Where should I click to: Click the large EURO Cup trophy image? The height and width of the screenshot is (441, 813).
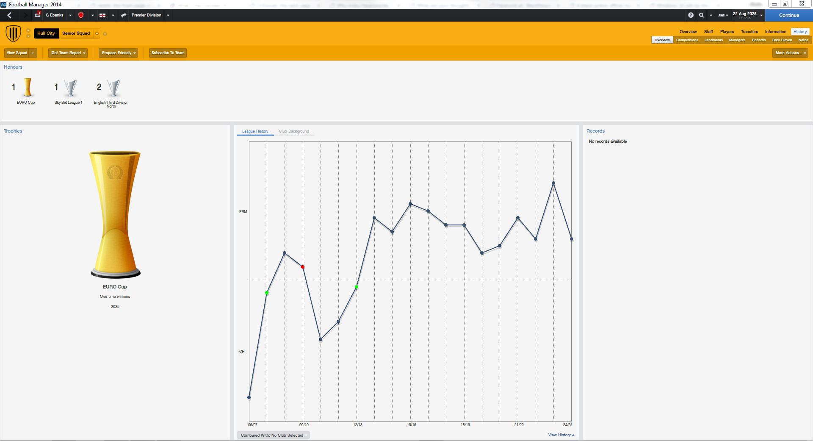pos(115,214)
